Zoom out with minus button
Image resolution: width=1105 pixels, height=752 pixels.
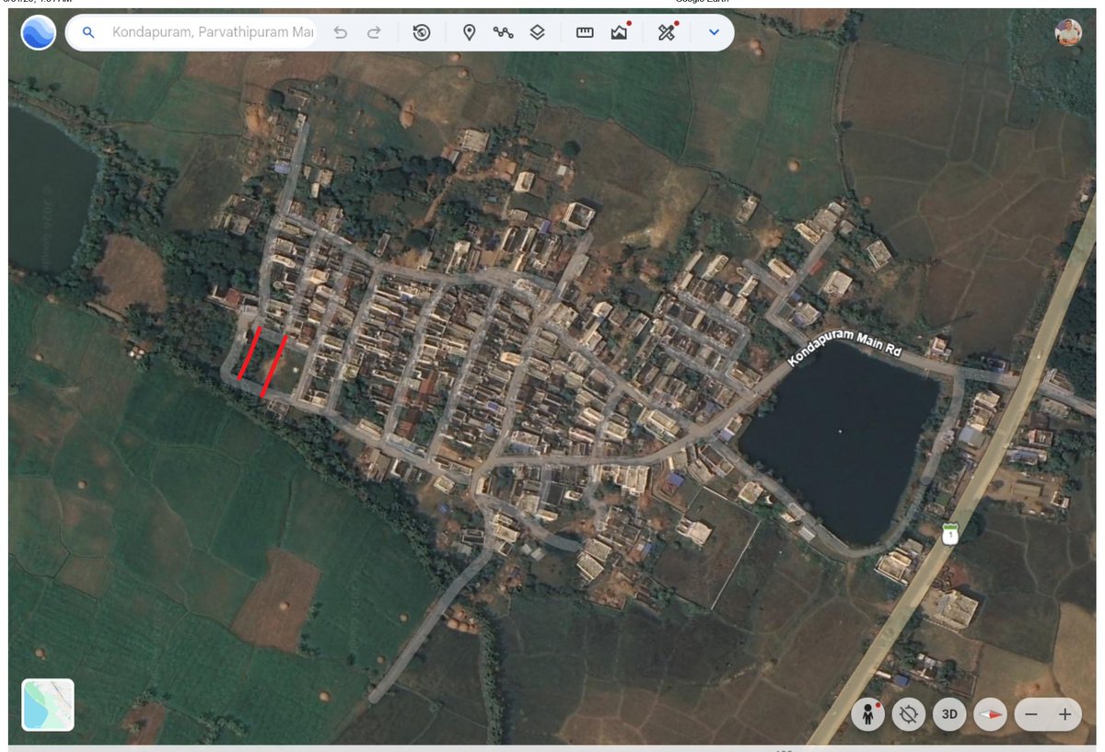click(1031, 714)
